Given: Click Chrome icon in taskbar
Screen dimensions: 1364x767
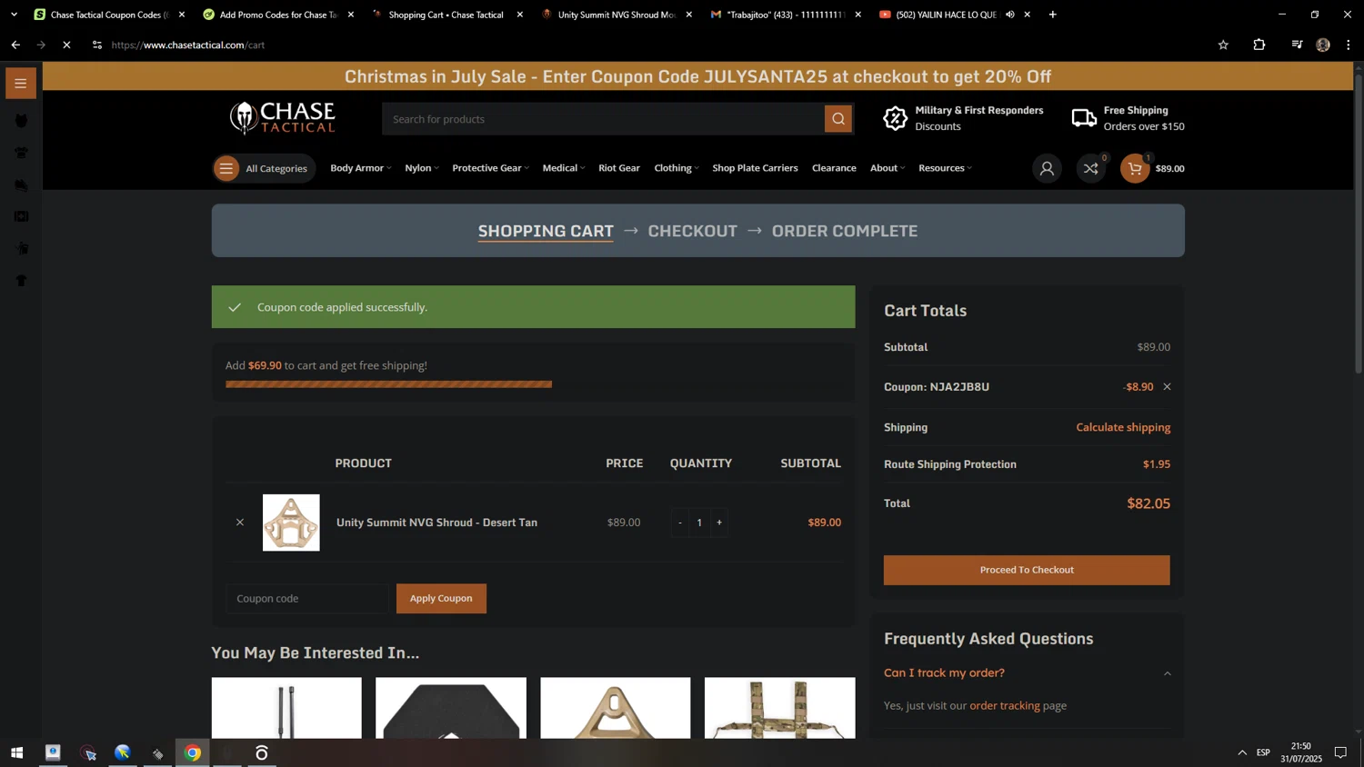Looking at the screenshot, I should [193, 753].
